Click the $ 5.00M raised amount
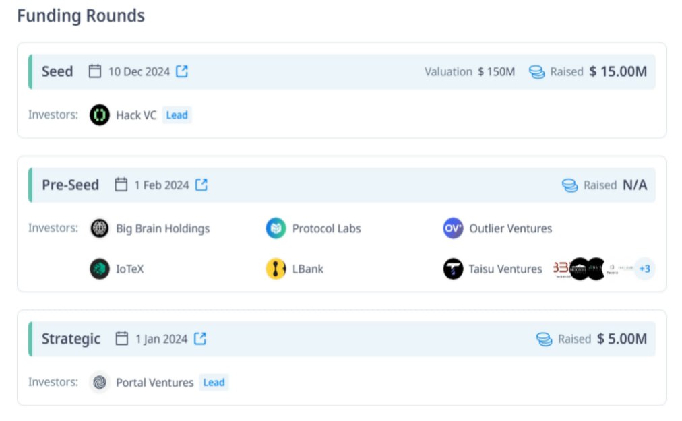Image resolution: width=682 pixels, height=421 pixels. (622, 339)
